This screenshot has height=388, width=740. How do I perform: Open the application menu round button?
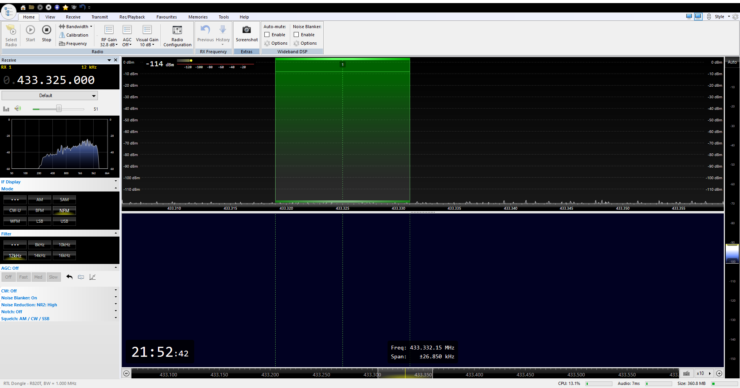[x=9, y=12]
